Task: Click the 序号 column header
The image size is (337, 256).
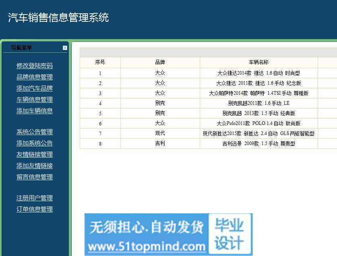Action: pyautogui.click(x=100, y=62)
